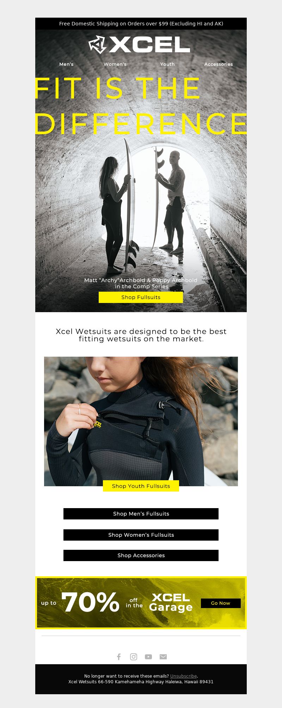Select the Accessories navigation link
The image size is (282, 708).
click(219, 64)
